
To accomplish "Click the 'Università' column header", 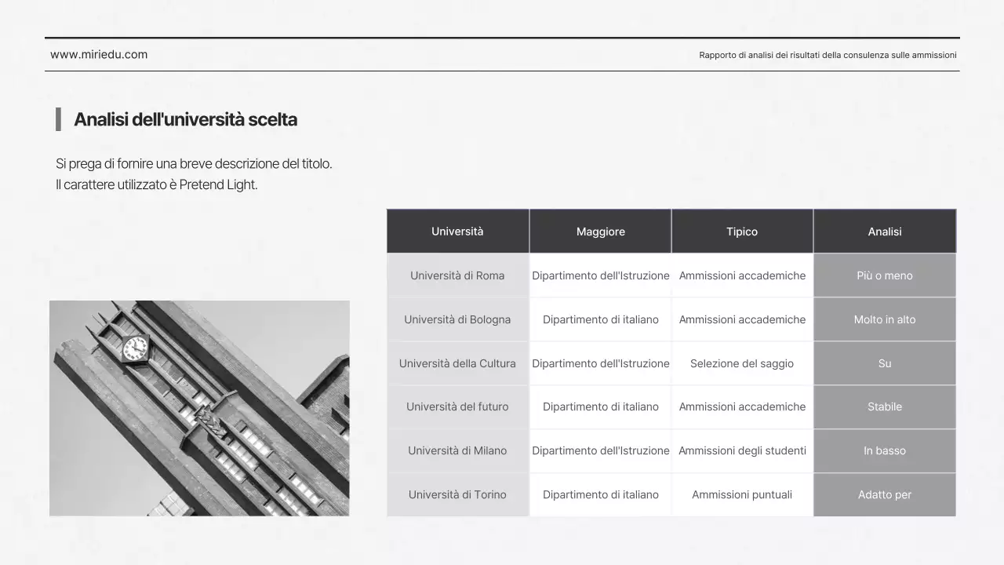I will click(457, 231).
